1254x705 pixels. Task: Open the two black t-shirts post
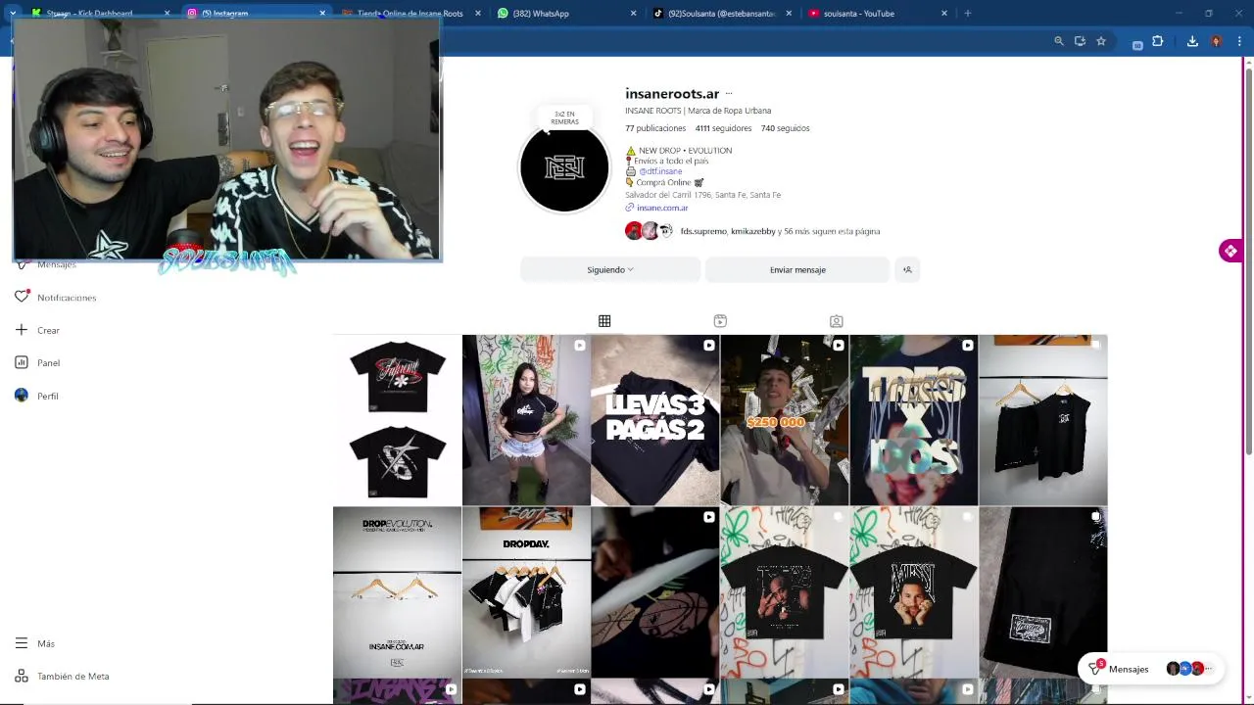point(397,420)
